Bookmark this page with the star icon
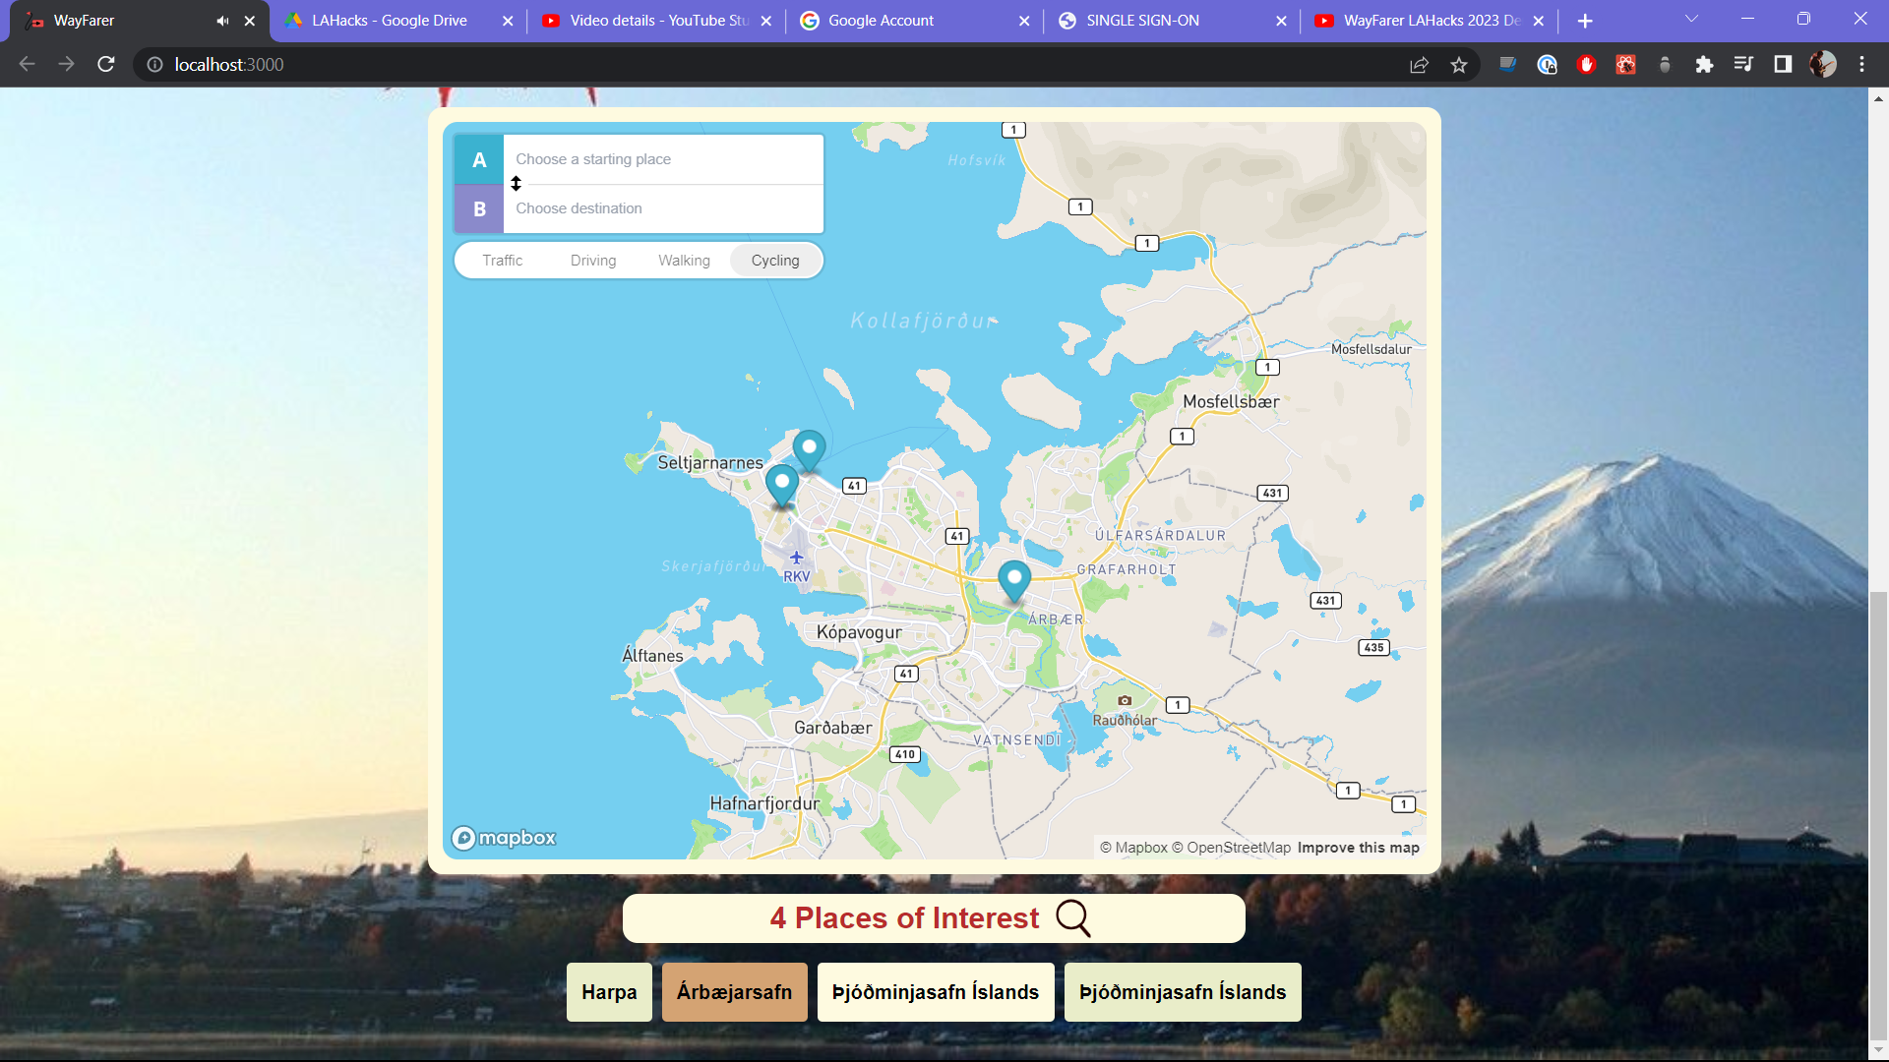This screenshot has width=1889, height=1062. tap(1458, 65)
